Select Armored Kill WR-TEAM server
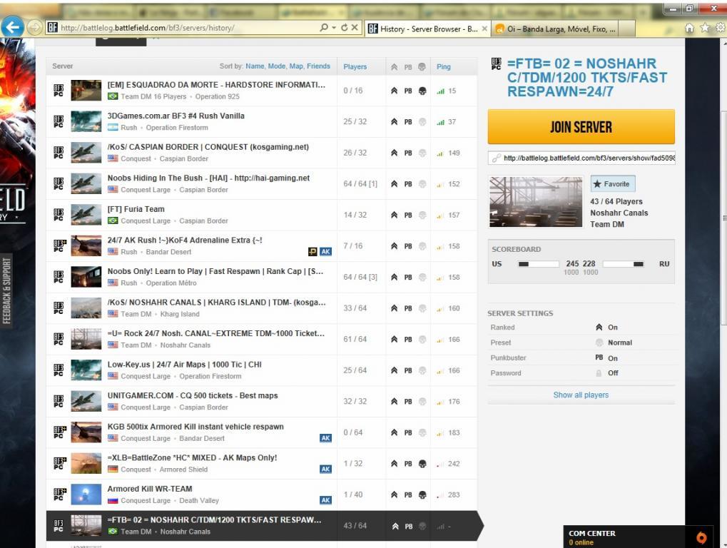The height and width of the screenshot is (548, 727). 262,494
